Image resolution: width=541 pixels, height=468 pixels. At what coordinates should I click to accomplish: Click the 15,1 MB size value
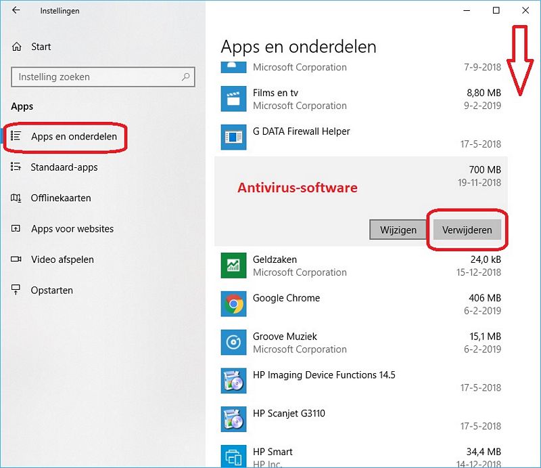[485, 337]
